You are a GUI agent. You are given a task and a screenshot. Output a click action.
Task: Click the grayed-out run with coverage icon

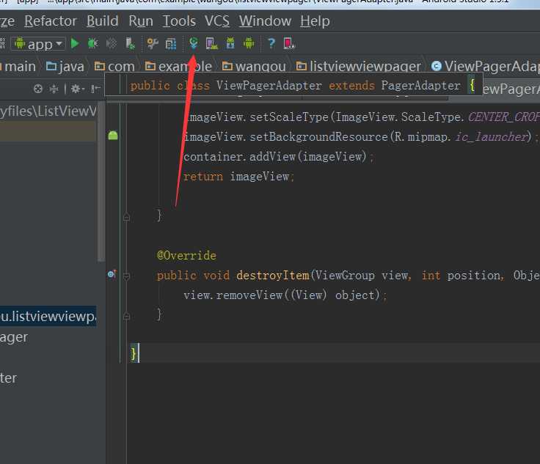[x=112, y=44]
